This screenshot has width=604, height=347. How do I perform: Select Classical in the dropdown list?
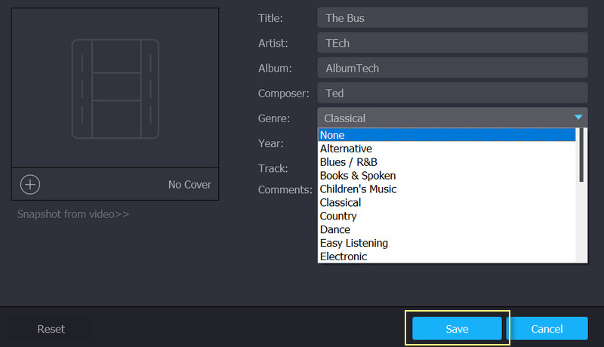(447, 203)
